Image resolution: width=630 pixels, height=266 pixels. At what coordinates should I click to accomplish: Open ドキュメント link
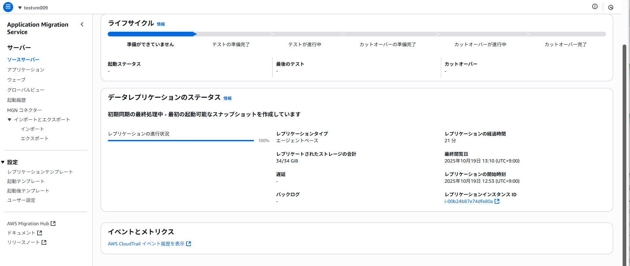[21, 233]
